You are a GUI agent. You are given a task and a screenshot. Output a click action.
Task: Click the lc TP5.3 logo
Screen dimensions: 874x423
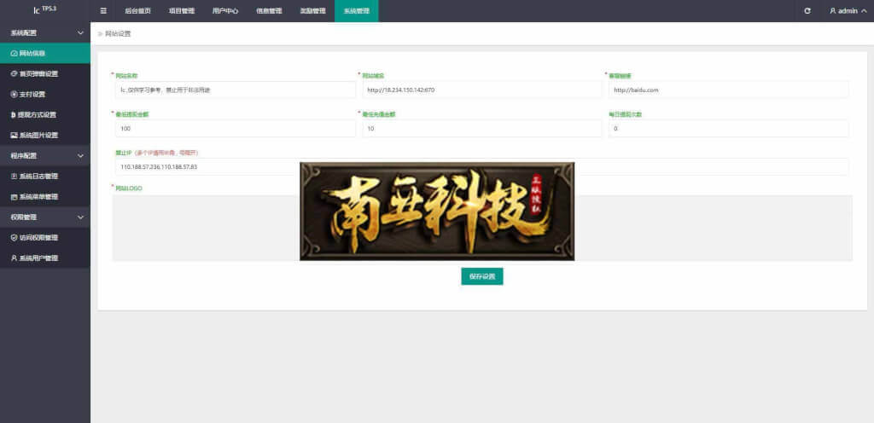click(x=44, y=10)
